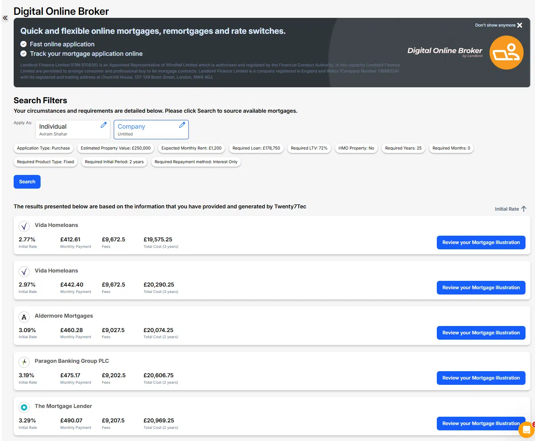Click Search Filters heading

(x=40, y=101)
